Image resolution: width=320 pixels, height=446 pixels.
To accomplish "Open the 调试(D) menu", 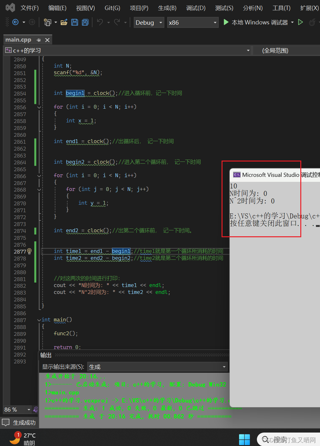I will click(x=196, y=8).
